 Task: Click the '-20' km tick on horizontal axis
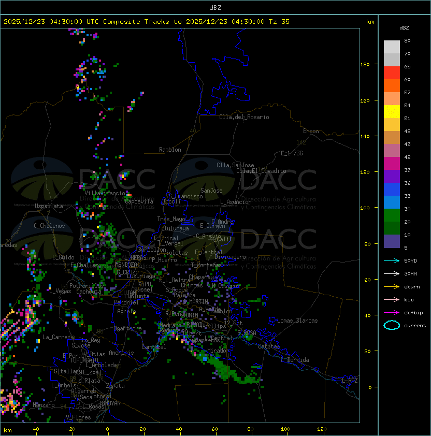click(x=70, y=429)
